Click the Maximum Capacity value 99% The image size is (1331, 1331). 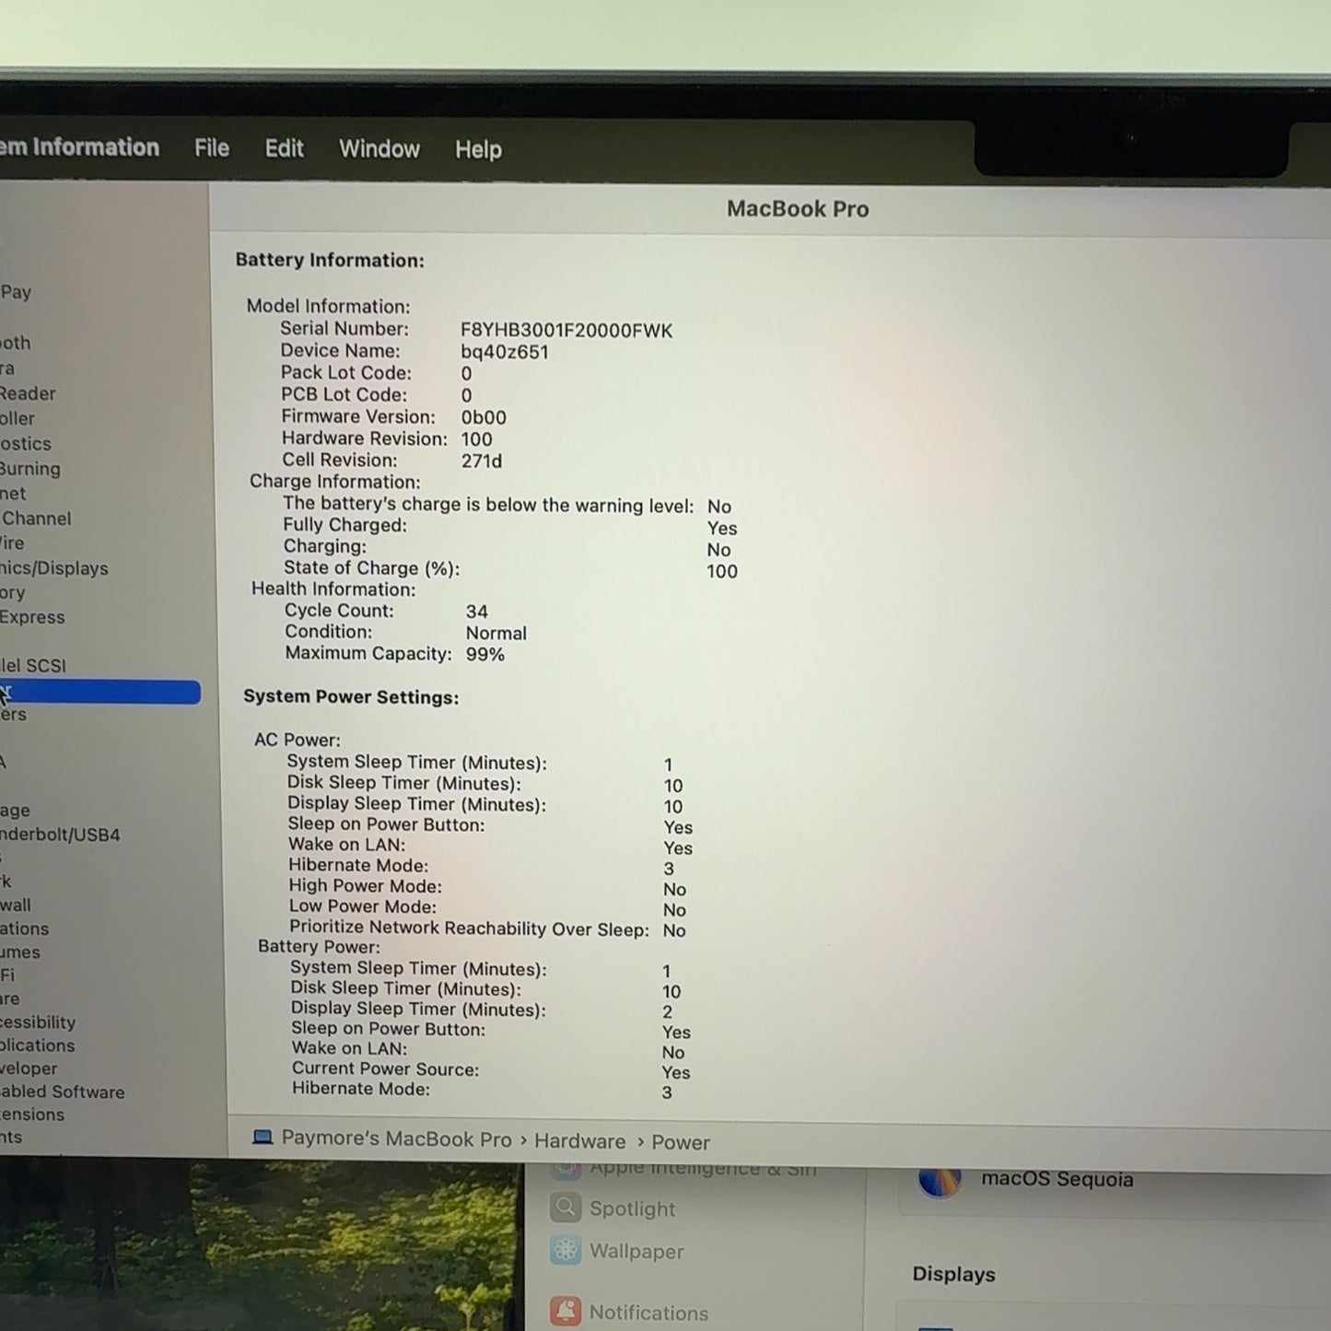(x=485, y=655)
